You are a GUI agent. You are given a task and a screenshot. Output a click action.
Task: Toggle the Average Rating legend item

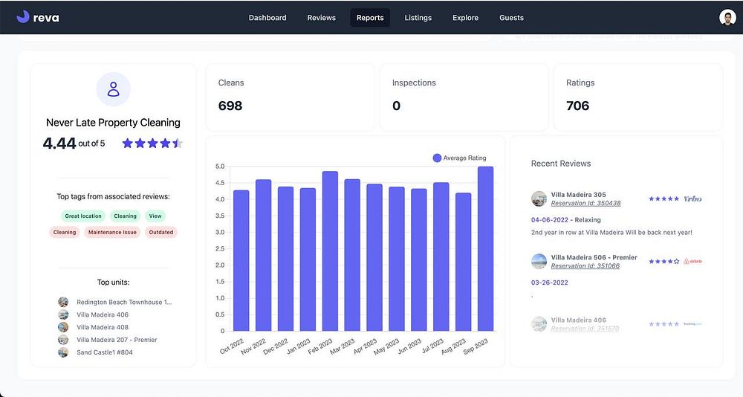[460, 158]
